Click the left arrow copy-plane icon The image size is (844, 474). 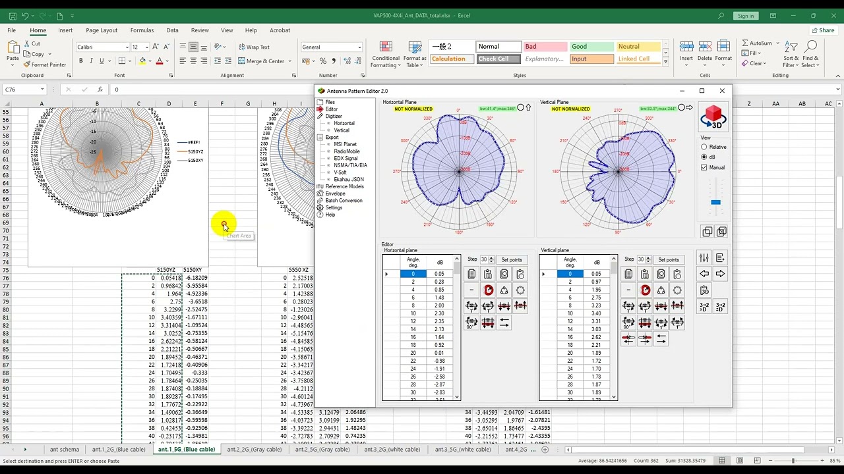704,274
